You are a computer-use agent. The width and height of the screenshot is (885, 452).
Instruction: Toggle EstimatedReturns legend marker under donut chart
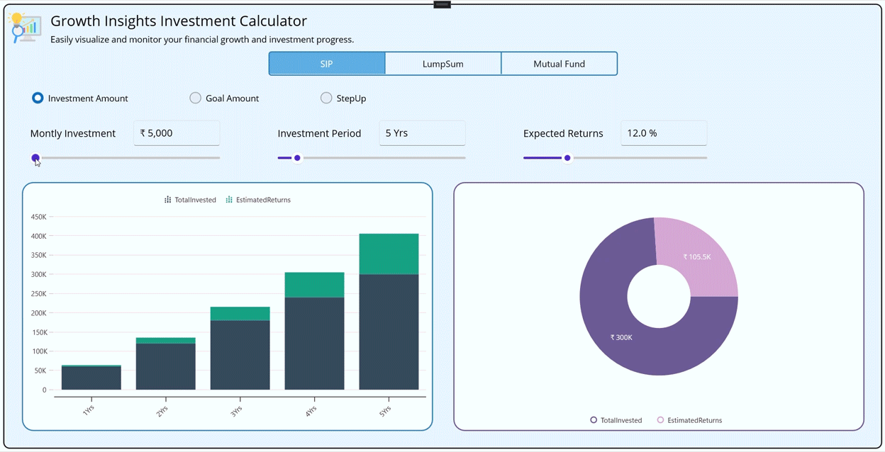pos(660,420)
